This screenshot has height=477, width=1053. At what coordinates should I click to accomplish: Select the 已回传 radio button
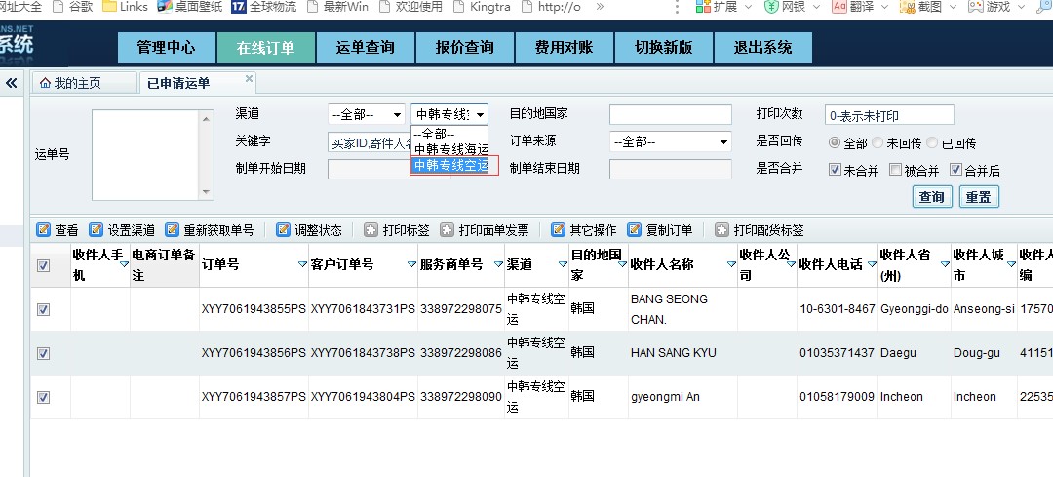(933, 143)
